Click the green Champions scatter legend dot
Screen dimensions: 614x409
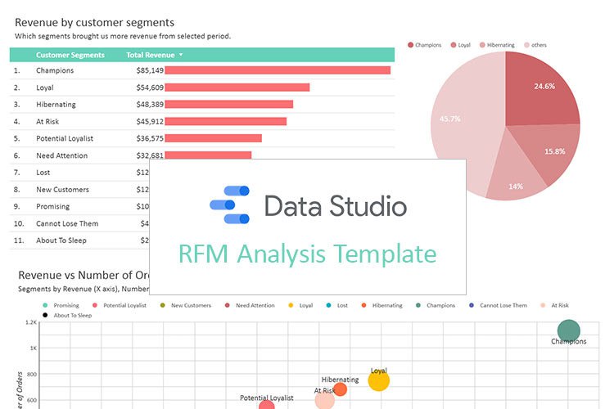pos(418,305)
